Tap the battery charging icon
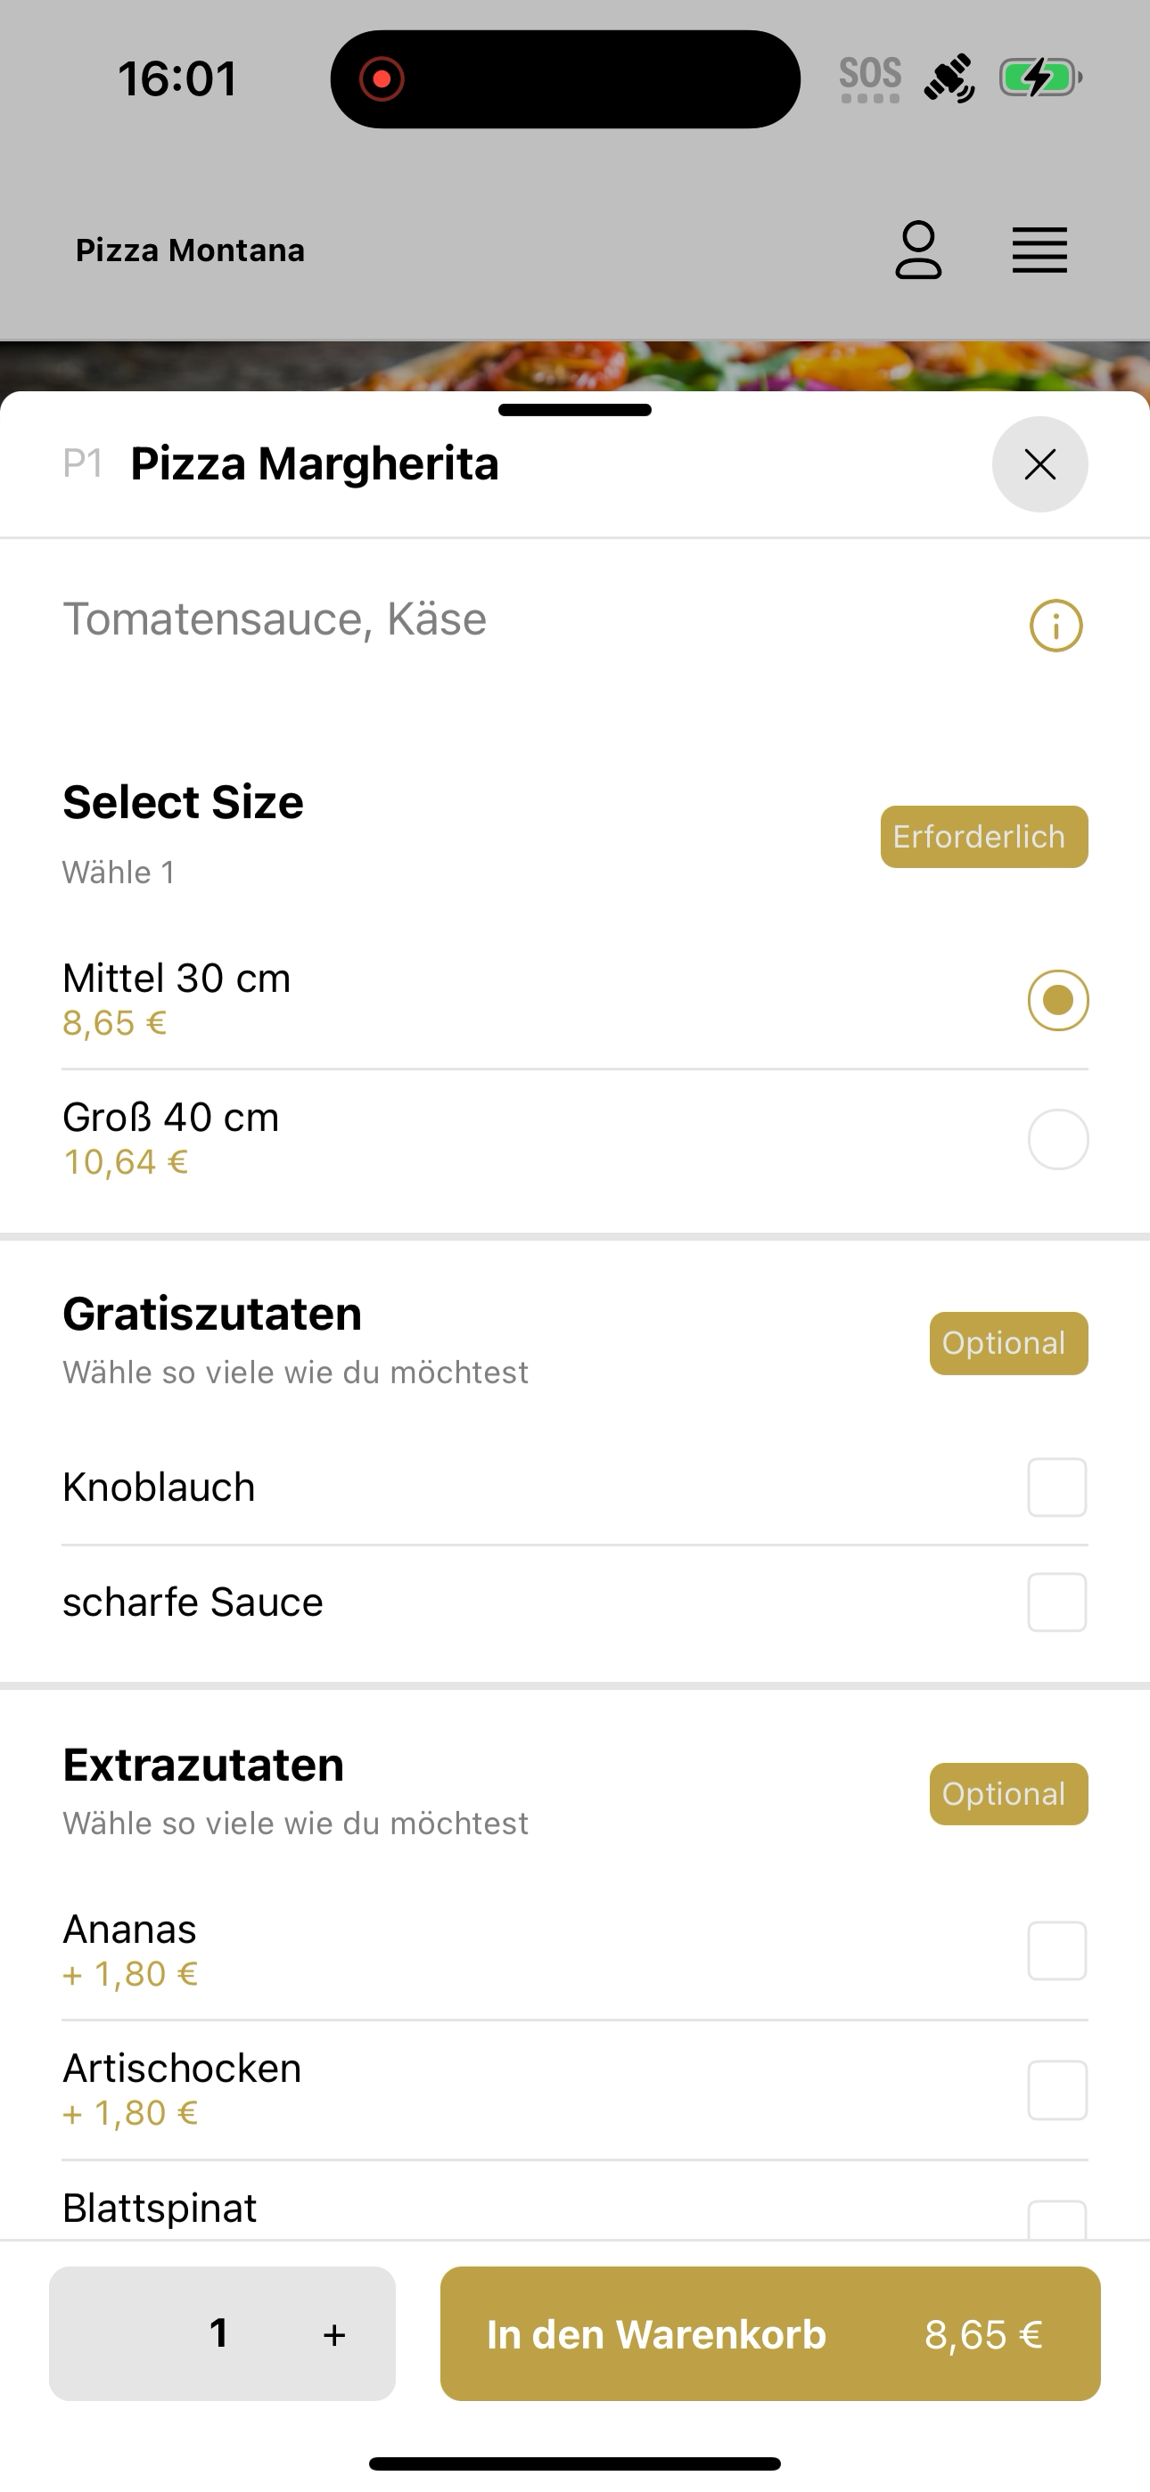Screen dimensions: 1150x2492 click(x=1039, y=78)
